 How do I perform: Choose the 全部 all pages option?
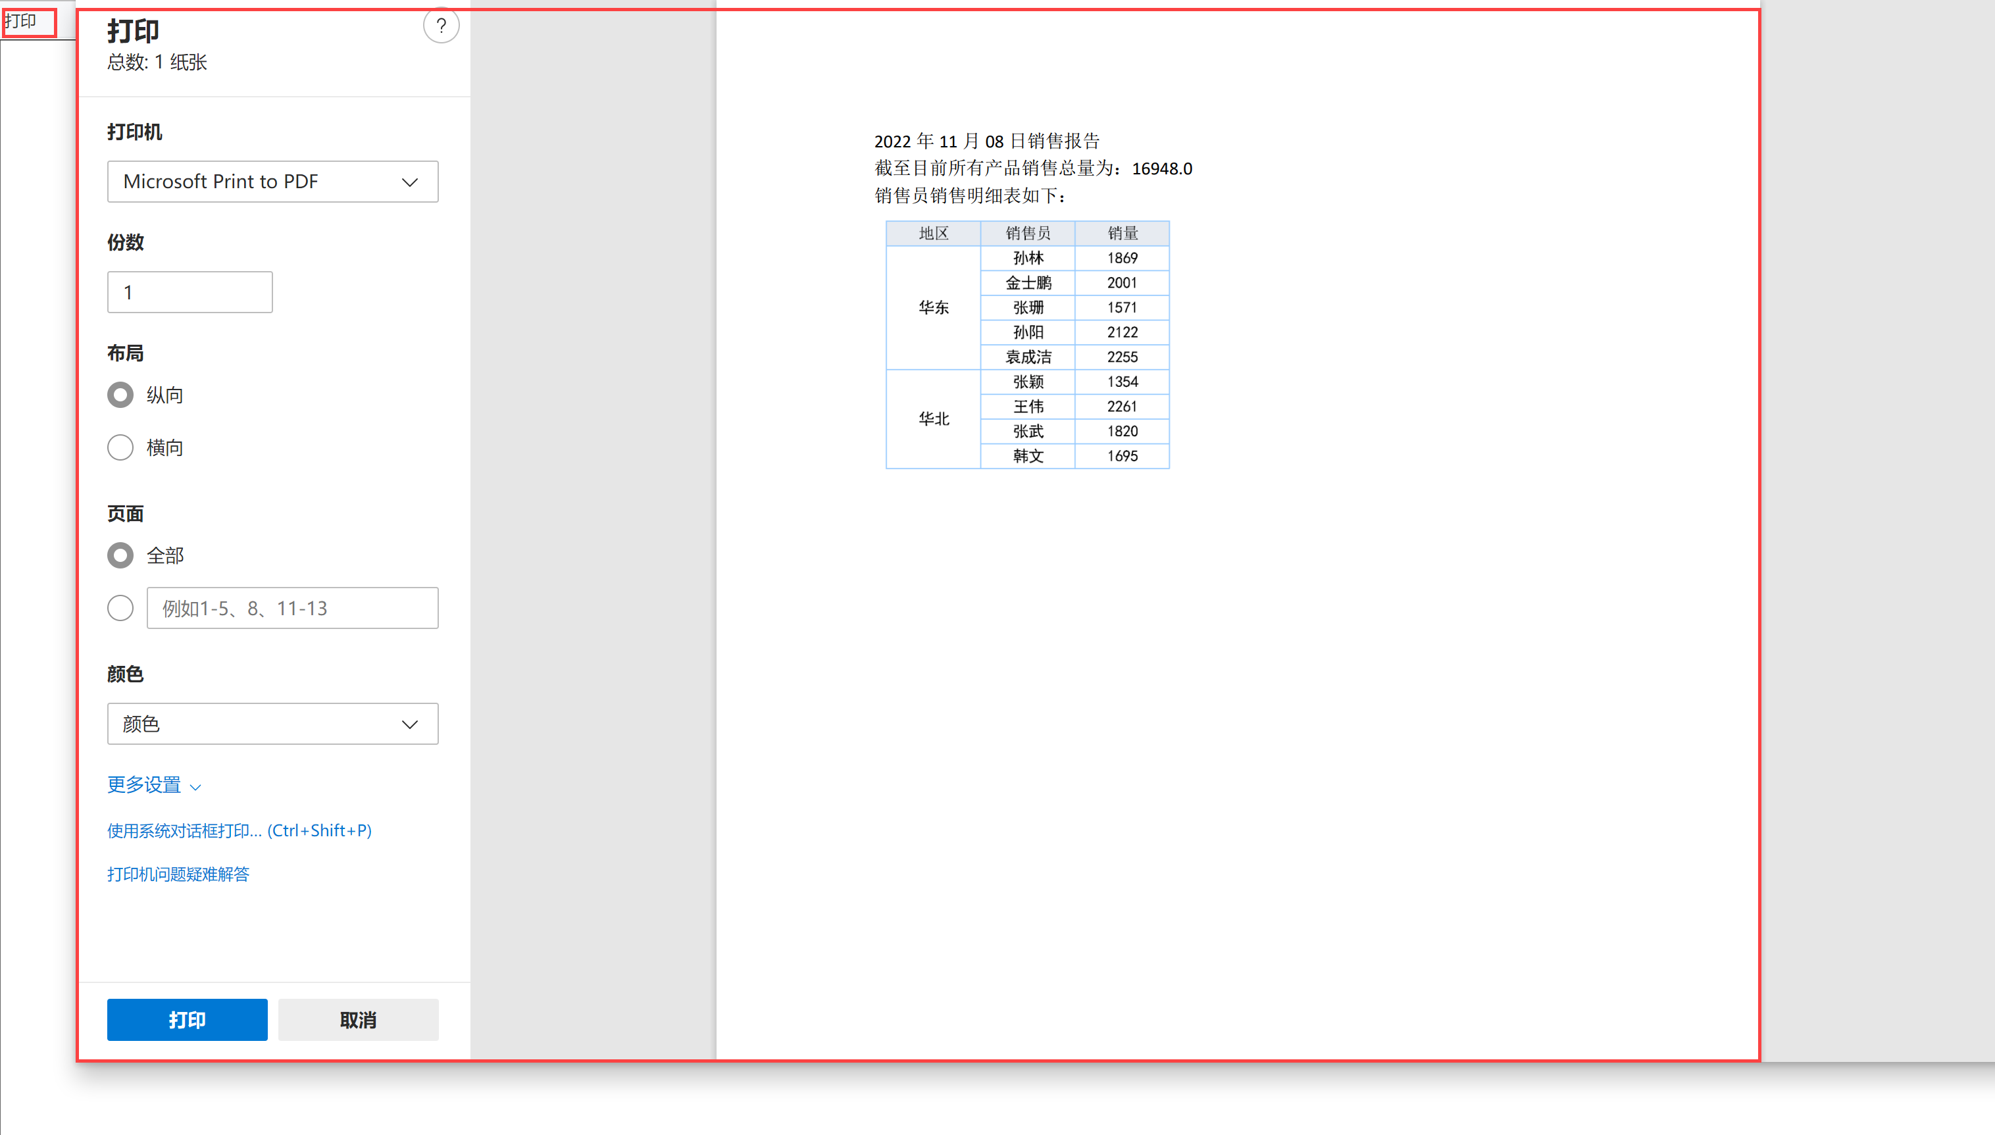pyautogui.click(x=121, y=556)
